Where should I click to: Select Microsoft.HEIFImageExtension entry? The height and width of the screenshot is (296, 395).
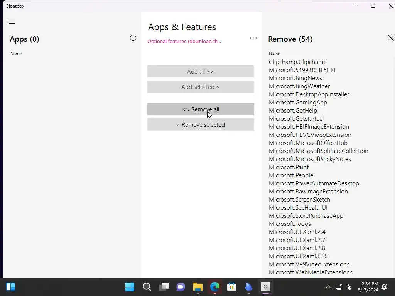click(x=309, y=126)
